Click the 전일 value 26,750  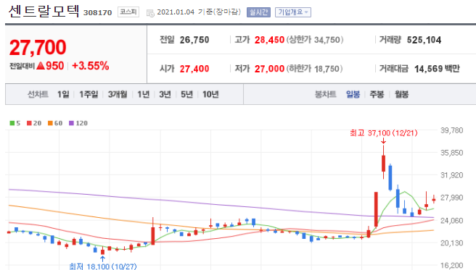194,40
